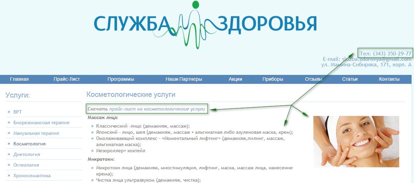Viewport: 414px width, 183px height.
Task: Click the Услуги sidebar heading
Action: [x=18, y=95]
